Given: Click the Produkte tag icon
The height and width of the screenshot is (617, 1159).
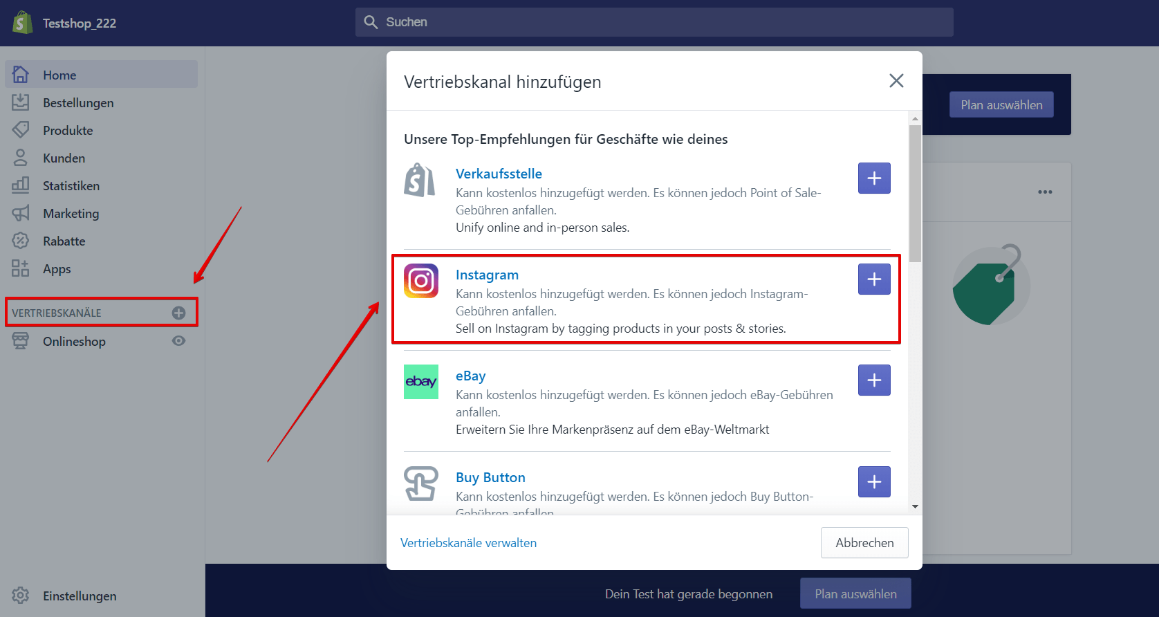Looking at the screenshot, I should pyautogui.click(x=21, y=130).
